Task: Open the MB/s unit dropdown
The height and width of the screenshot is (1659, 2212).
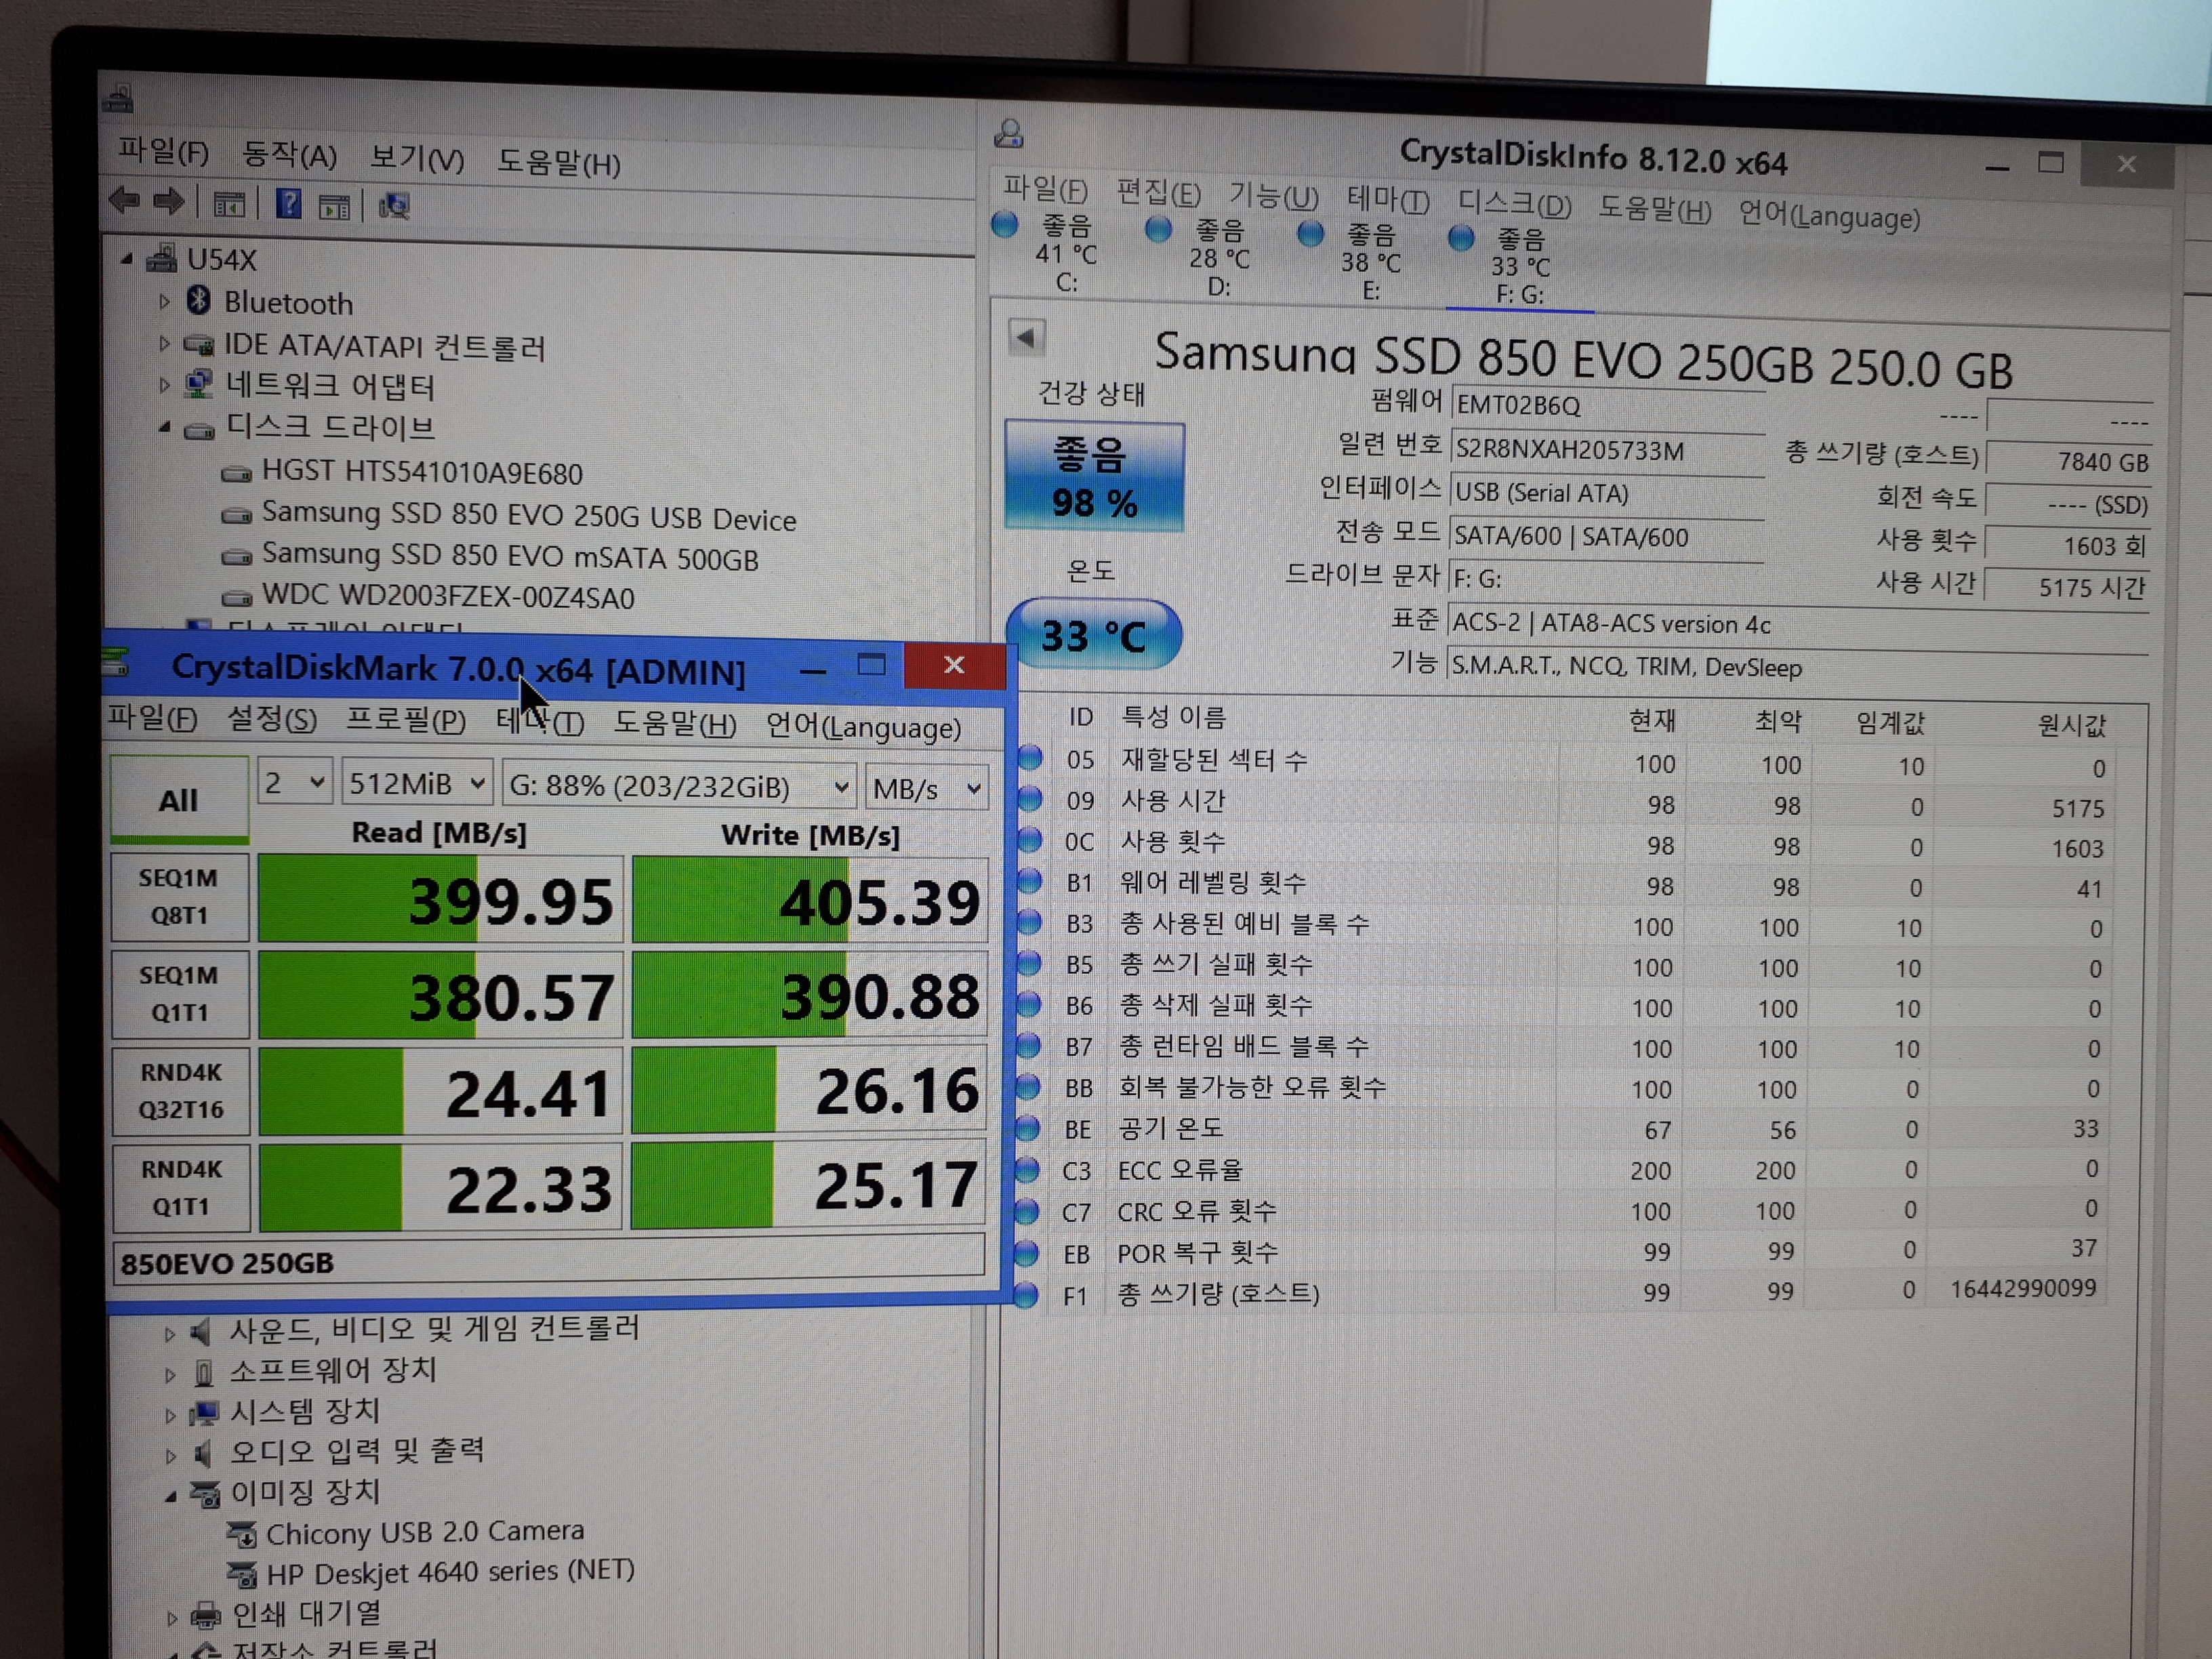Action: click(927, 789)
